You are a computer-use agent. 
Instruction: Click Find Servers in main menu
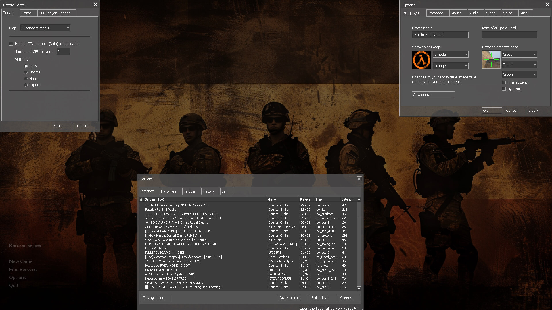(x=23, y=269)
